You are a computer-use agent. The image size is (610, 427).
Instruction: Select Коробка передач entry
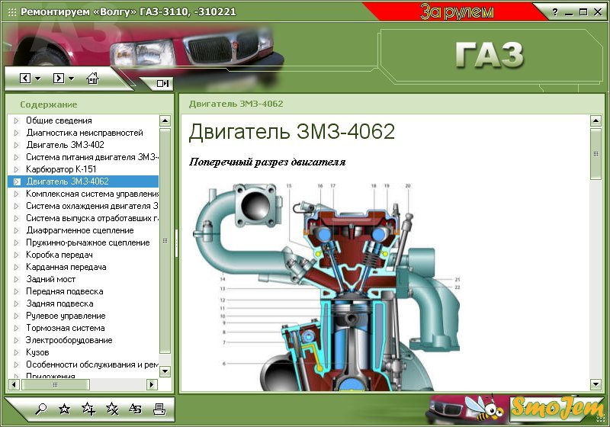click(59, 255)
